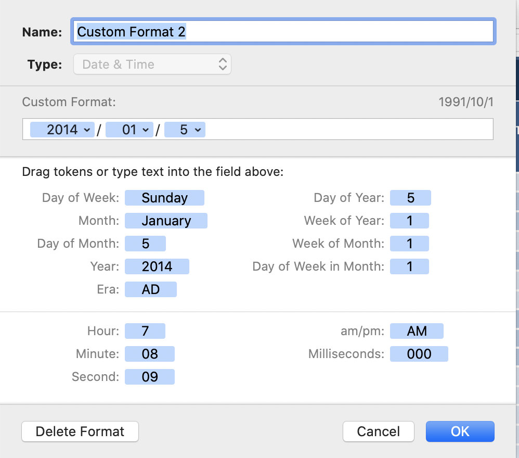Select the Sunday day of week token
Viewport: 519px width, 458px height.
point(164,198)
